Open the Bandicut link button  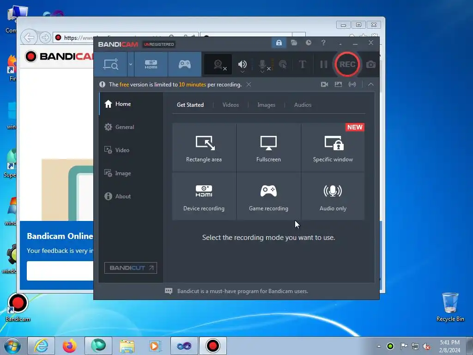(x=131, y=268)
